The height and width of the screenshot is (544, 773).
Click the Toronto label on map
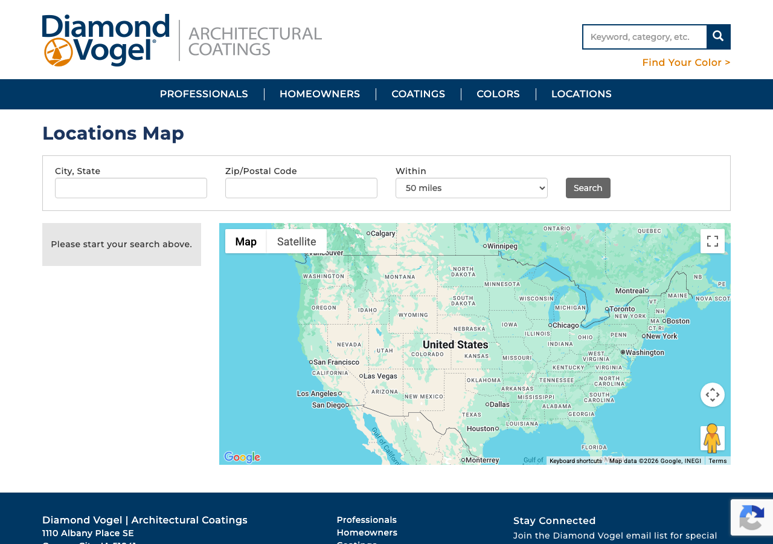click(x=623, y=309)
